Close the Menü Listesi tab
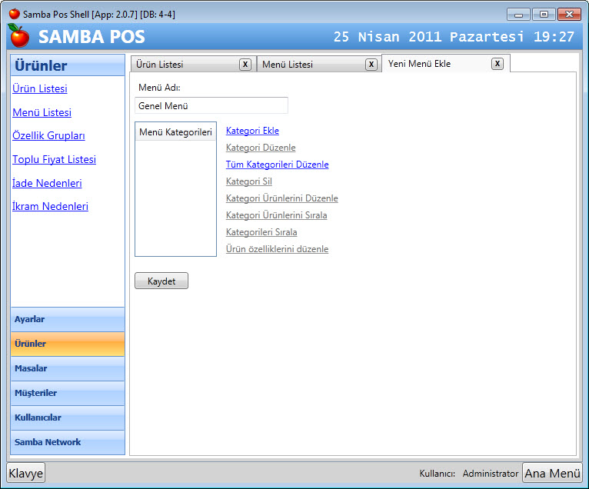Image resolution: width=589 pixels, height=489 pixels. coord(371,65)
